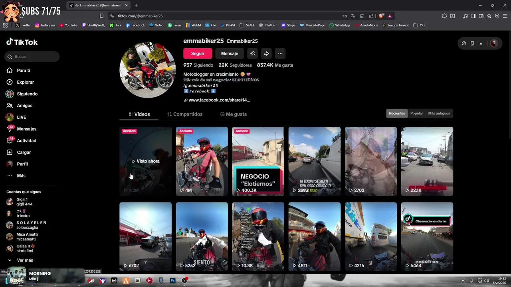
Task: Open the browser extensions puzzle icon
Action: (444, 16)
